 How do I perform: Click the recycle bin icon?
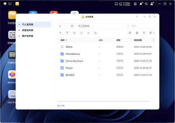tap(62, 47)
